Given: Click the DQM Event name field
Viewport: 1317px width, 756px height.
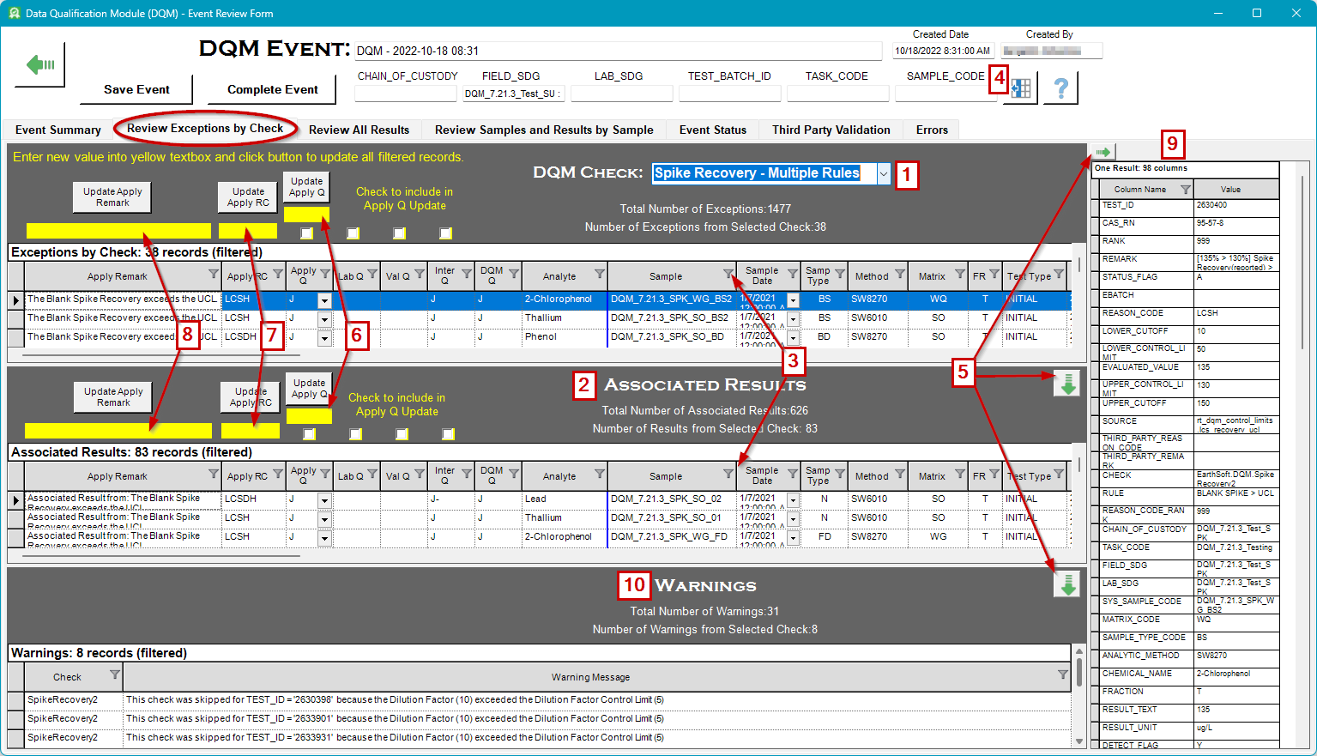Looking at the screenshot, I should pos(618,51).
